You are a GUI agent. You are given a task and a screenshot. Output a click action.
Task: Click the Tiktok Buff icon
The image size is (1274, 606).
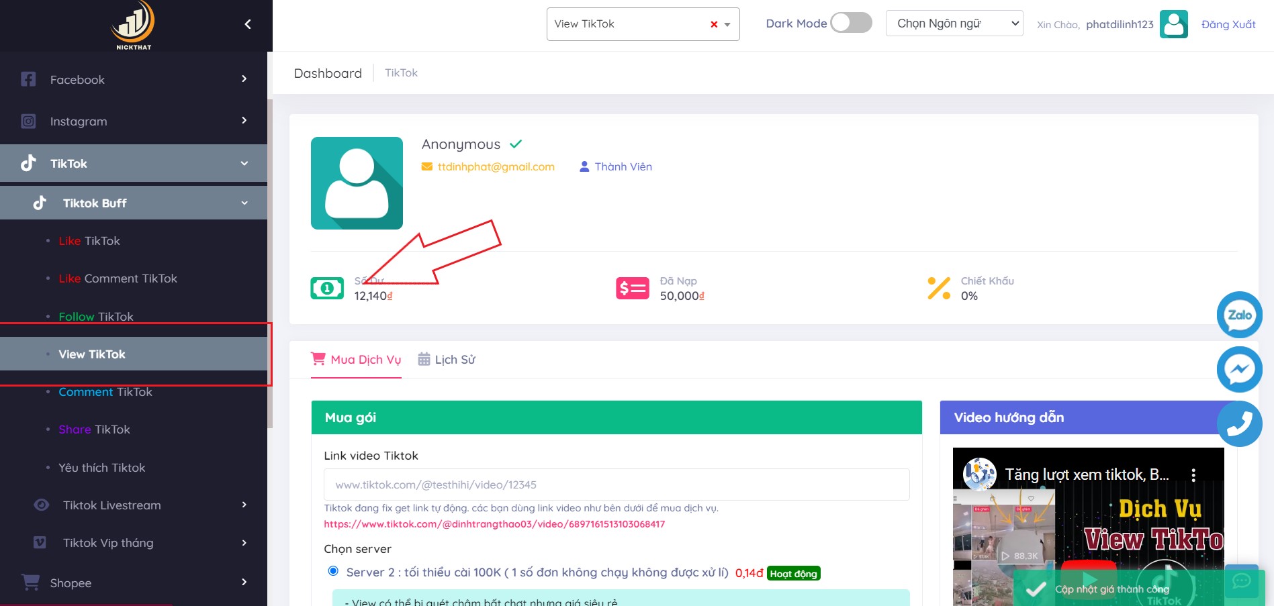coord(40,203)
